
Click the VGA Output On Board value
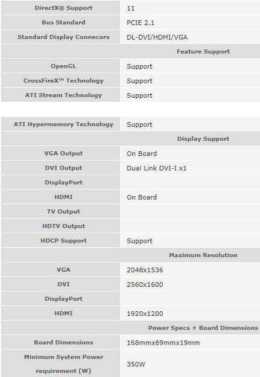tap(142, 154)
